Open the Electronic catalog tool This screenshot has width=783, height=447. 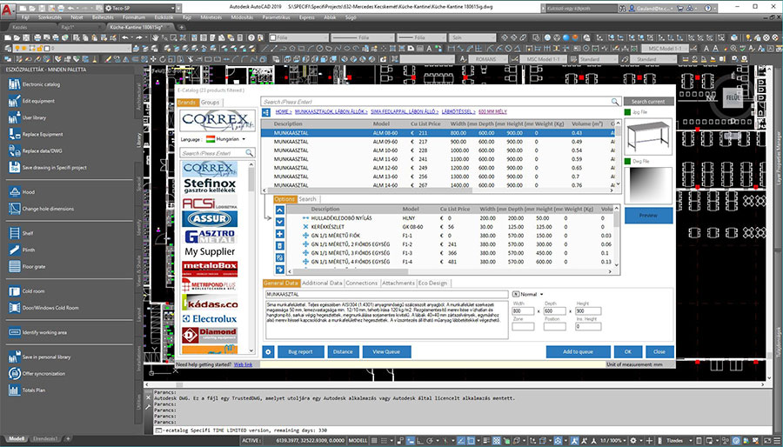[x=14, y=84]
